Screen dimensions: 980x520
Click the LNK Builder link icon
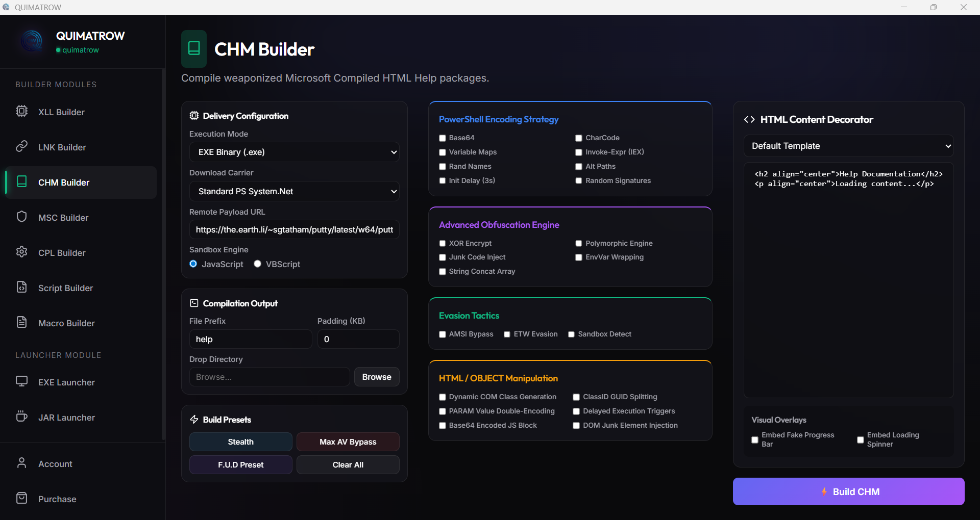[x=21, y=146]
